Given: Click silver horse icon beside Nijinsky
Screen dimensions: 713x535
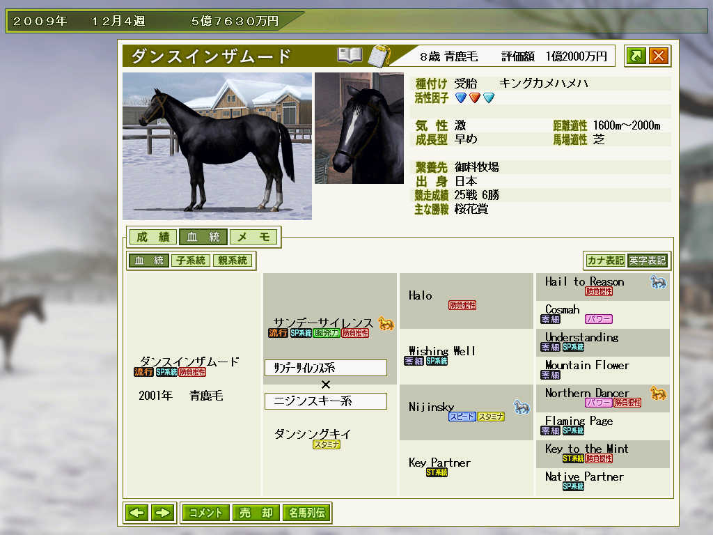Looking at the screenshot, I should tap(522, 407).
